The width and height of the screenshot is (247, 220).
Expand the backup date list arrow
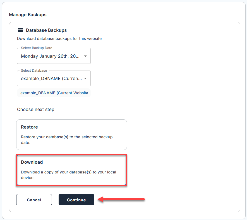click(86, 56)
